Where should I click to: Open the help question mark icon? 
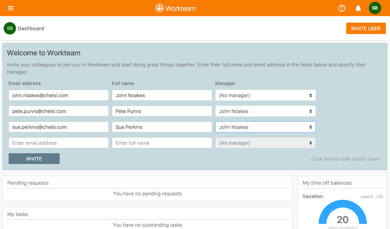[342, 8]
